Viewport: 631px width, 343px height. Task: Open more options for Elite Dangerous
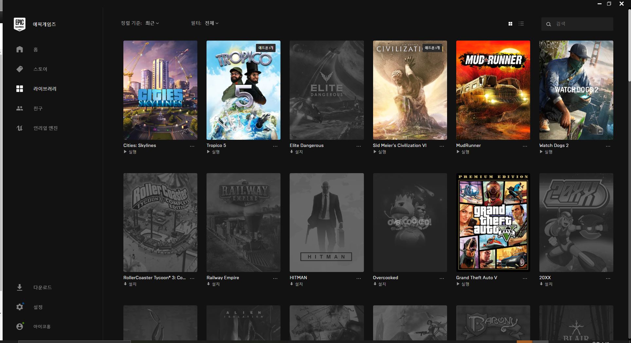(x=359, y=146)
